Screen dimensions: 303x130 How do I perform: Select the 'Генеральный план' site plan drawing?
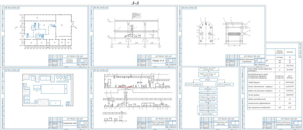(44, 98)
